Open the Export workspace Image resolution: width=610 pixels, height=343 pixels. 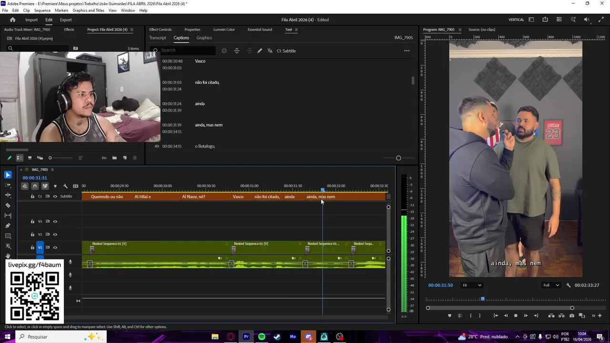click(x=66, y=20)
